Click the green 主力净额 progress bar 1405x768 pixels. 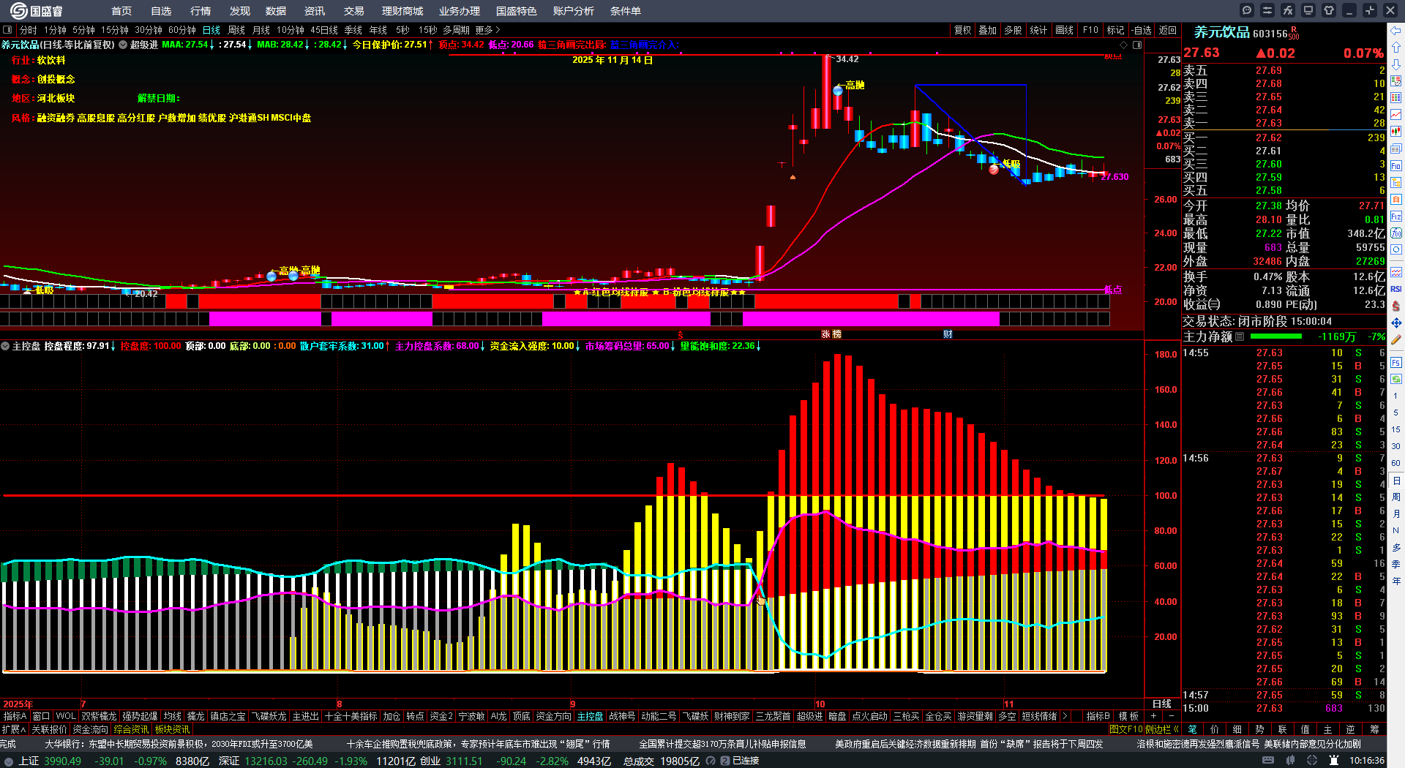[x=1276, y=336]
